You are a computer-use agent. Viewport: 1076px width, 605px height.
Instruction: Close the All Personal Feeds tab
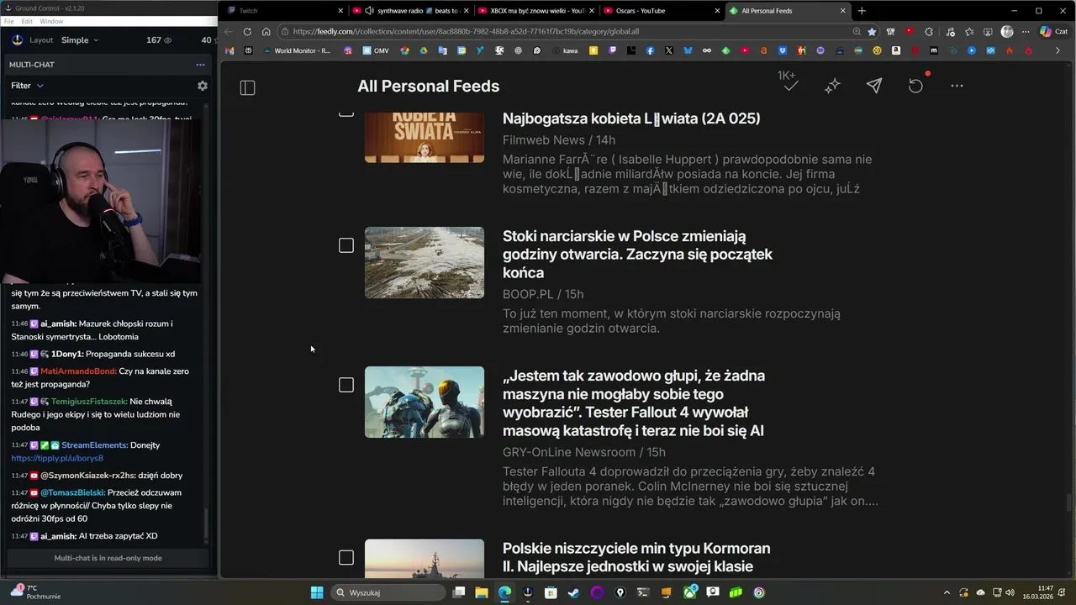pyautogui.click(x=843, y=11)
